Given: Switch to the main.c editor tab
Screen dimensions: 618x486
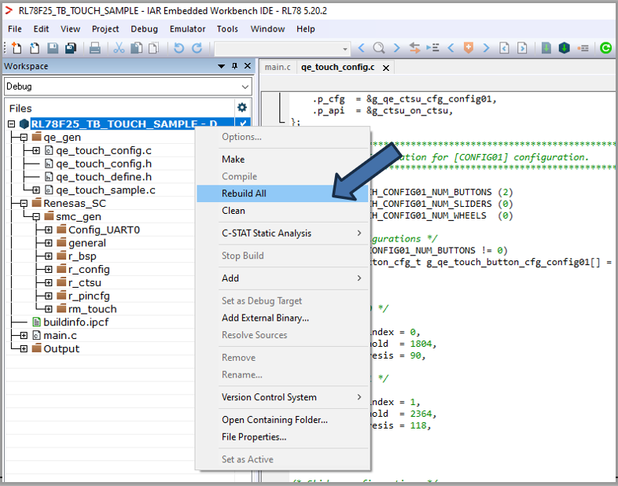Looking at the screenshot, I should [x=277, y=67].
